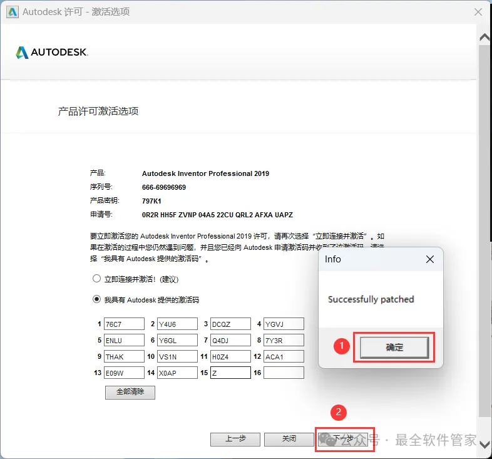
Task: Click activation code field 9 containing THAK
Action: [x=125, y=357]
